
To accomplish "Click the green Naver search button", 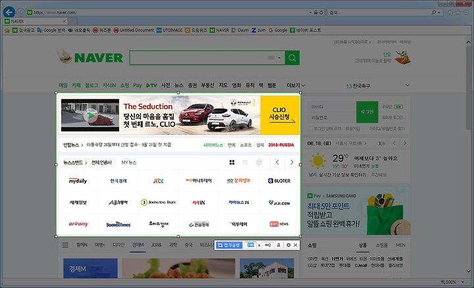I will [292, 58].
